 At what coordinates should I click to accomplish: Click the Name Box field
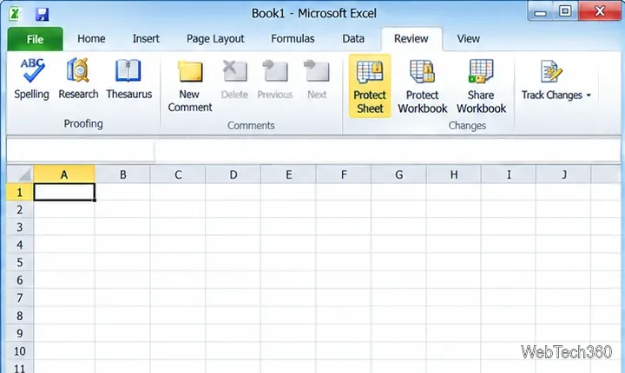point(81,150)
